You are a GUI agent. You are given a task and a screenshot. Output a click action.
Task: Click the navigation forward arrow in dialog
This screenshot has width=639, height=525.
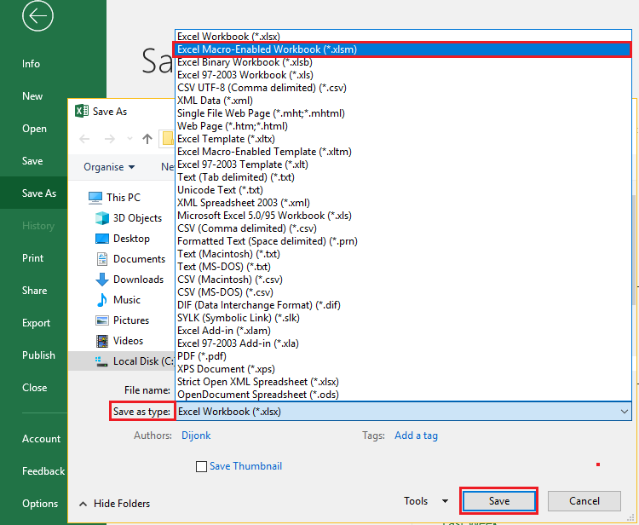pyautogui.click(x=110, y=139)
